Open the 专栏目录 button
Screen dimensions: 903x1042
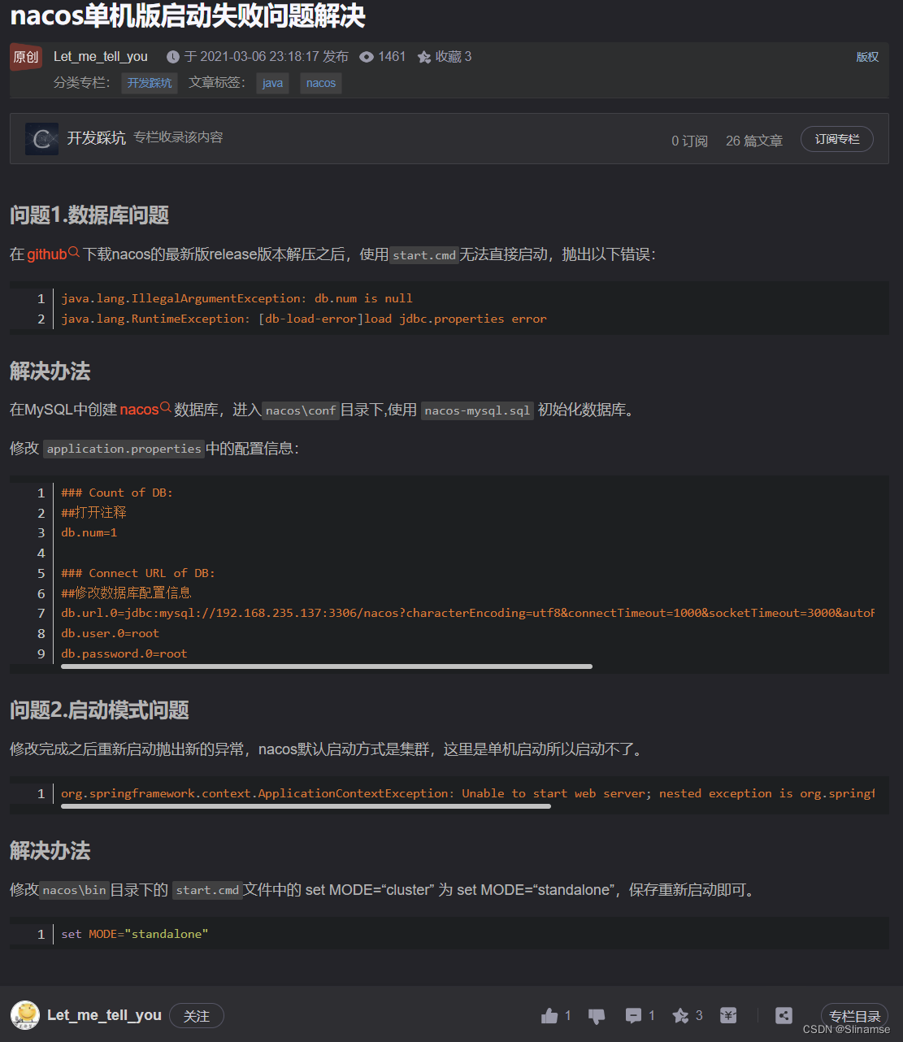click(x=854, y=1016)
